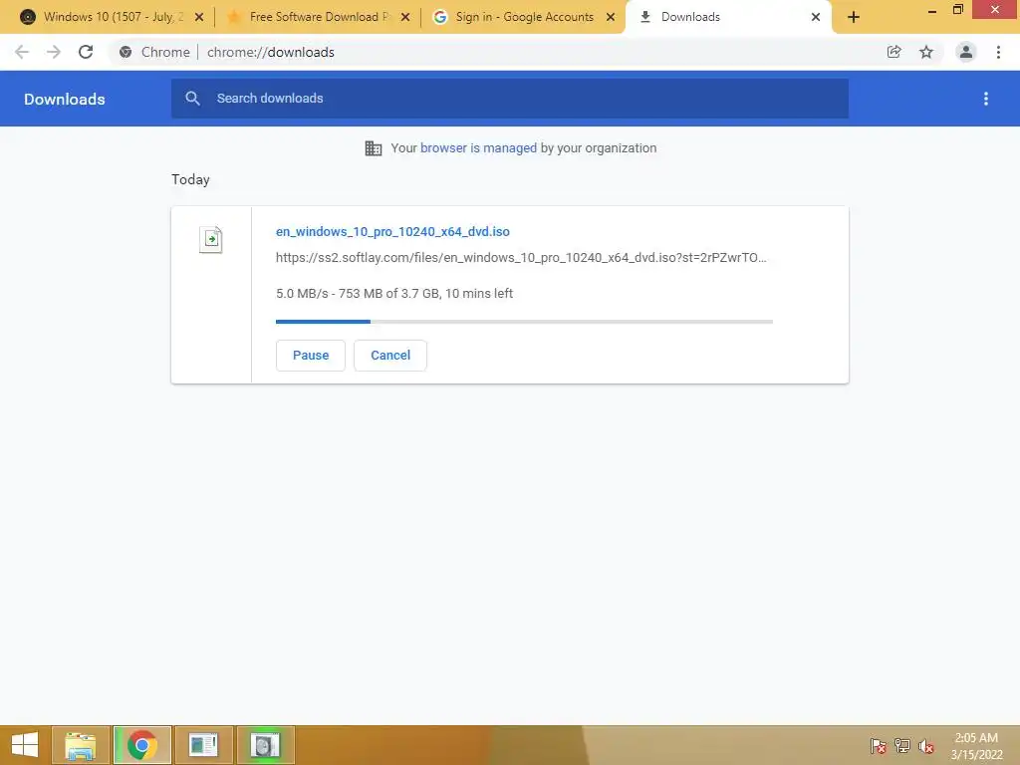The height and width of the screenshot is (765, 1020).
Task: Click the muted volume tray icon
Action: tap(925, 745)
